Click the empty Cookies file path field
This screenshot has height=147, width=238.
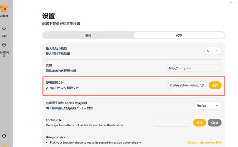click(171, 122)
